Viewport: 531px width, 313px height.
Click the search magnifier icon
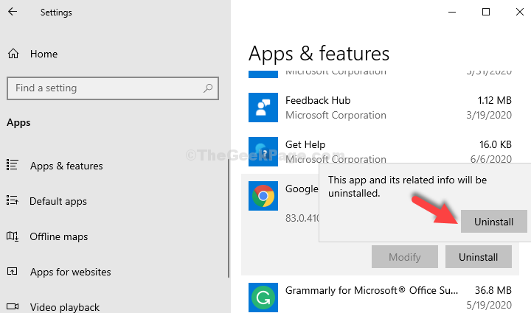207,88
